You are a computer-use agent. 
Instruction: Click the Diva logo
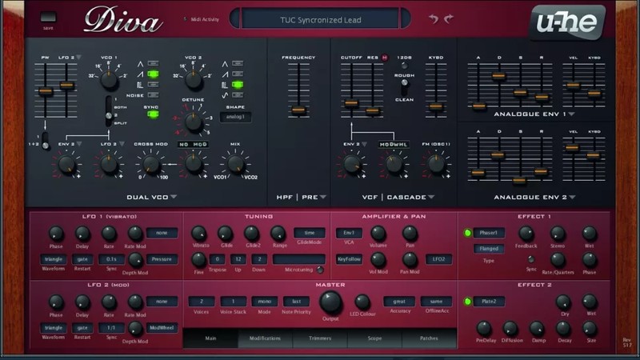(x=123, y=21)
